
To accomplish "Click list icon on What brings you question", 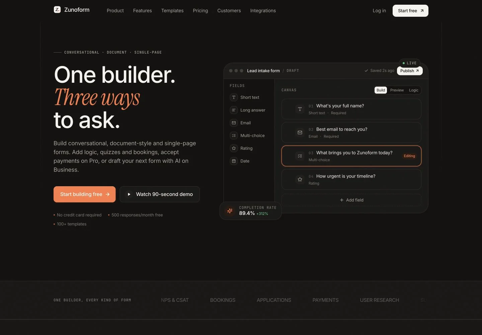I will (x=300, y=156).
